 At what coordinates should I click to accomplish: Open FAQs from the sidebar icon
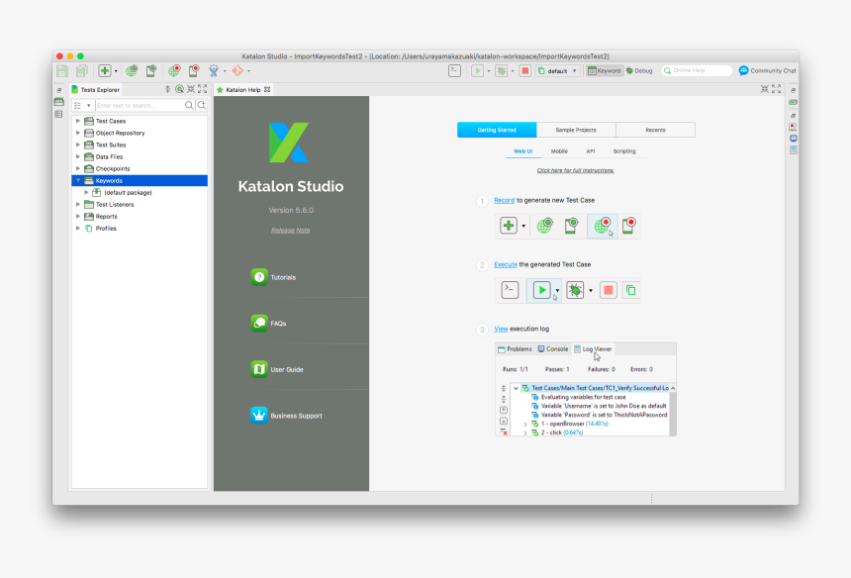[259, 323]
